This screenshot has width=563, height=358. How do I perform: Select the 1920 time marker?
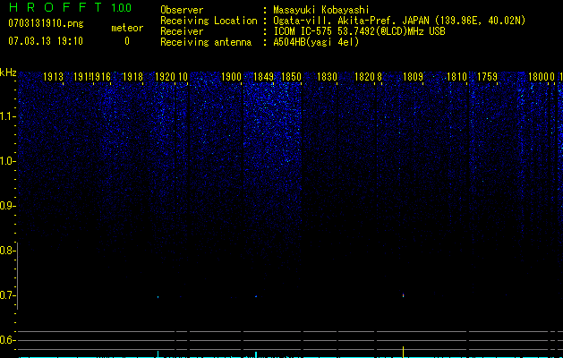click(x=166, y=77)
